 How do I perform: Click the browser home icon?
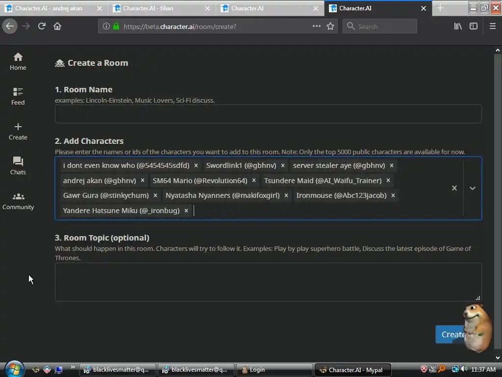coord(57,27)
